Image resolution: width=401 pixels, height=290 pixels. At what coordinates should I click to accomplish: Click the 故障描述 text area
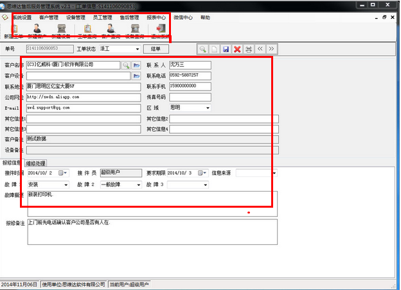(x=152, y=204)
